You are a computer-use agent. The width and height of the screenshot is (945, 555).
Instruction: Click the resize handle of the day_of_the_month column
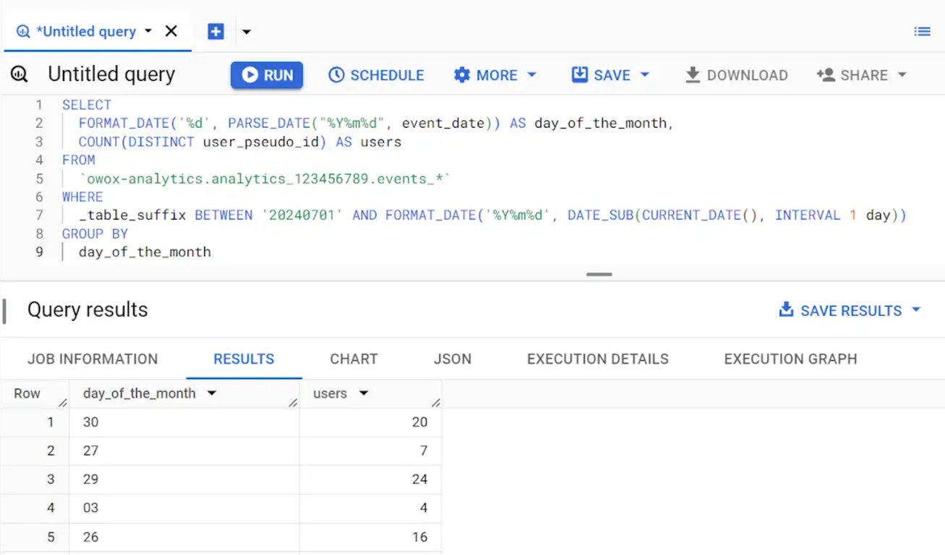click(293, 403)
